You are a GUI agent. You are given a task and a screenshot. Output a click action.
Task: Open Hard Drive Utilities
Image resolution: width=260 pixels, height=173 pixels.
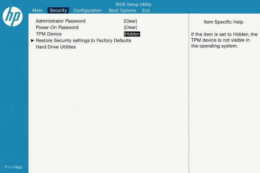(56, 47)
